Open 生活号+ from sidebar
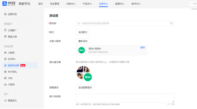Image resolution: width=197 pixels, height=109 pixels. [x=12, y=59]
